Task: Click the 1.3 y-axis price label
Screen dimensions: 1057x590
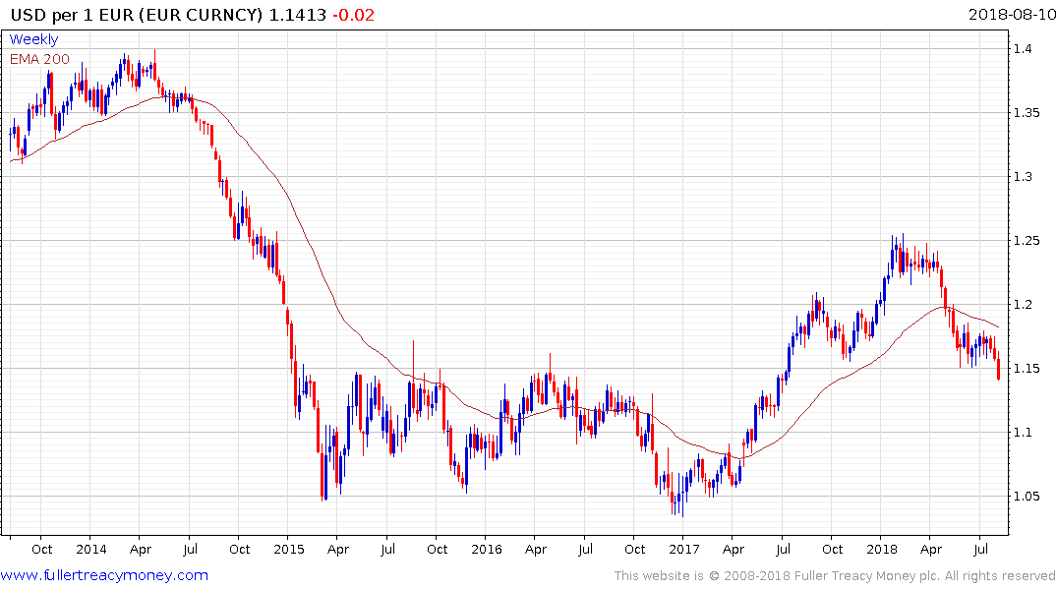Action: click(1023, 177)
